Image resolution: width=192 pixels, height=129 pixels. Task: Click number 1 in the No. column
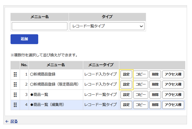pos(26,74)
